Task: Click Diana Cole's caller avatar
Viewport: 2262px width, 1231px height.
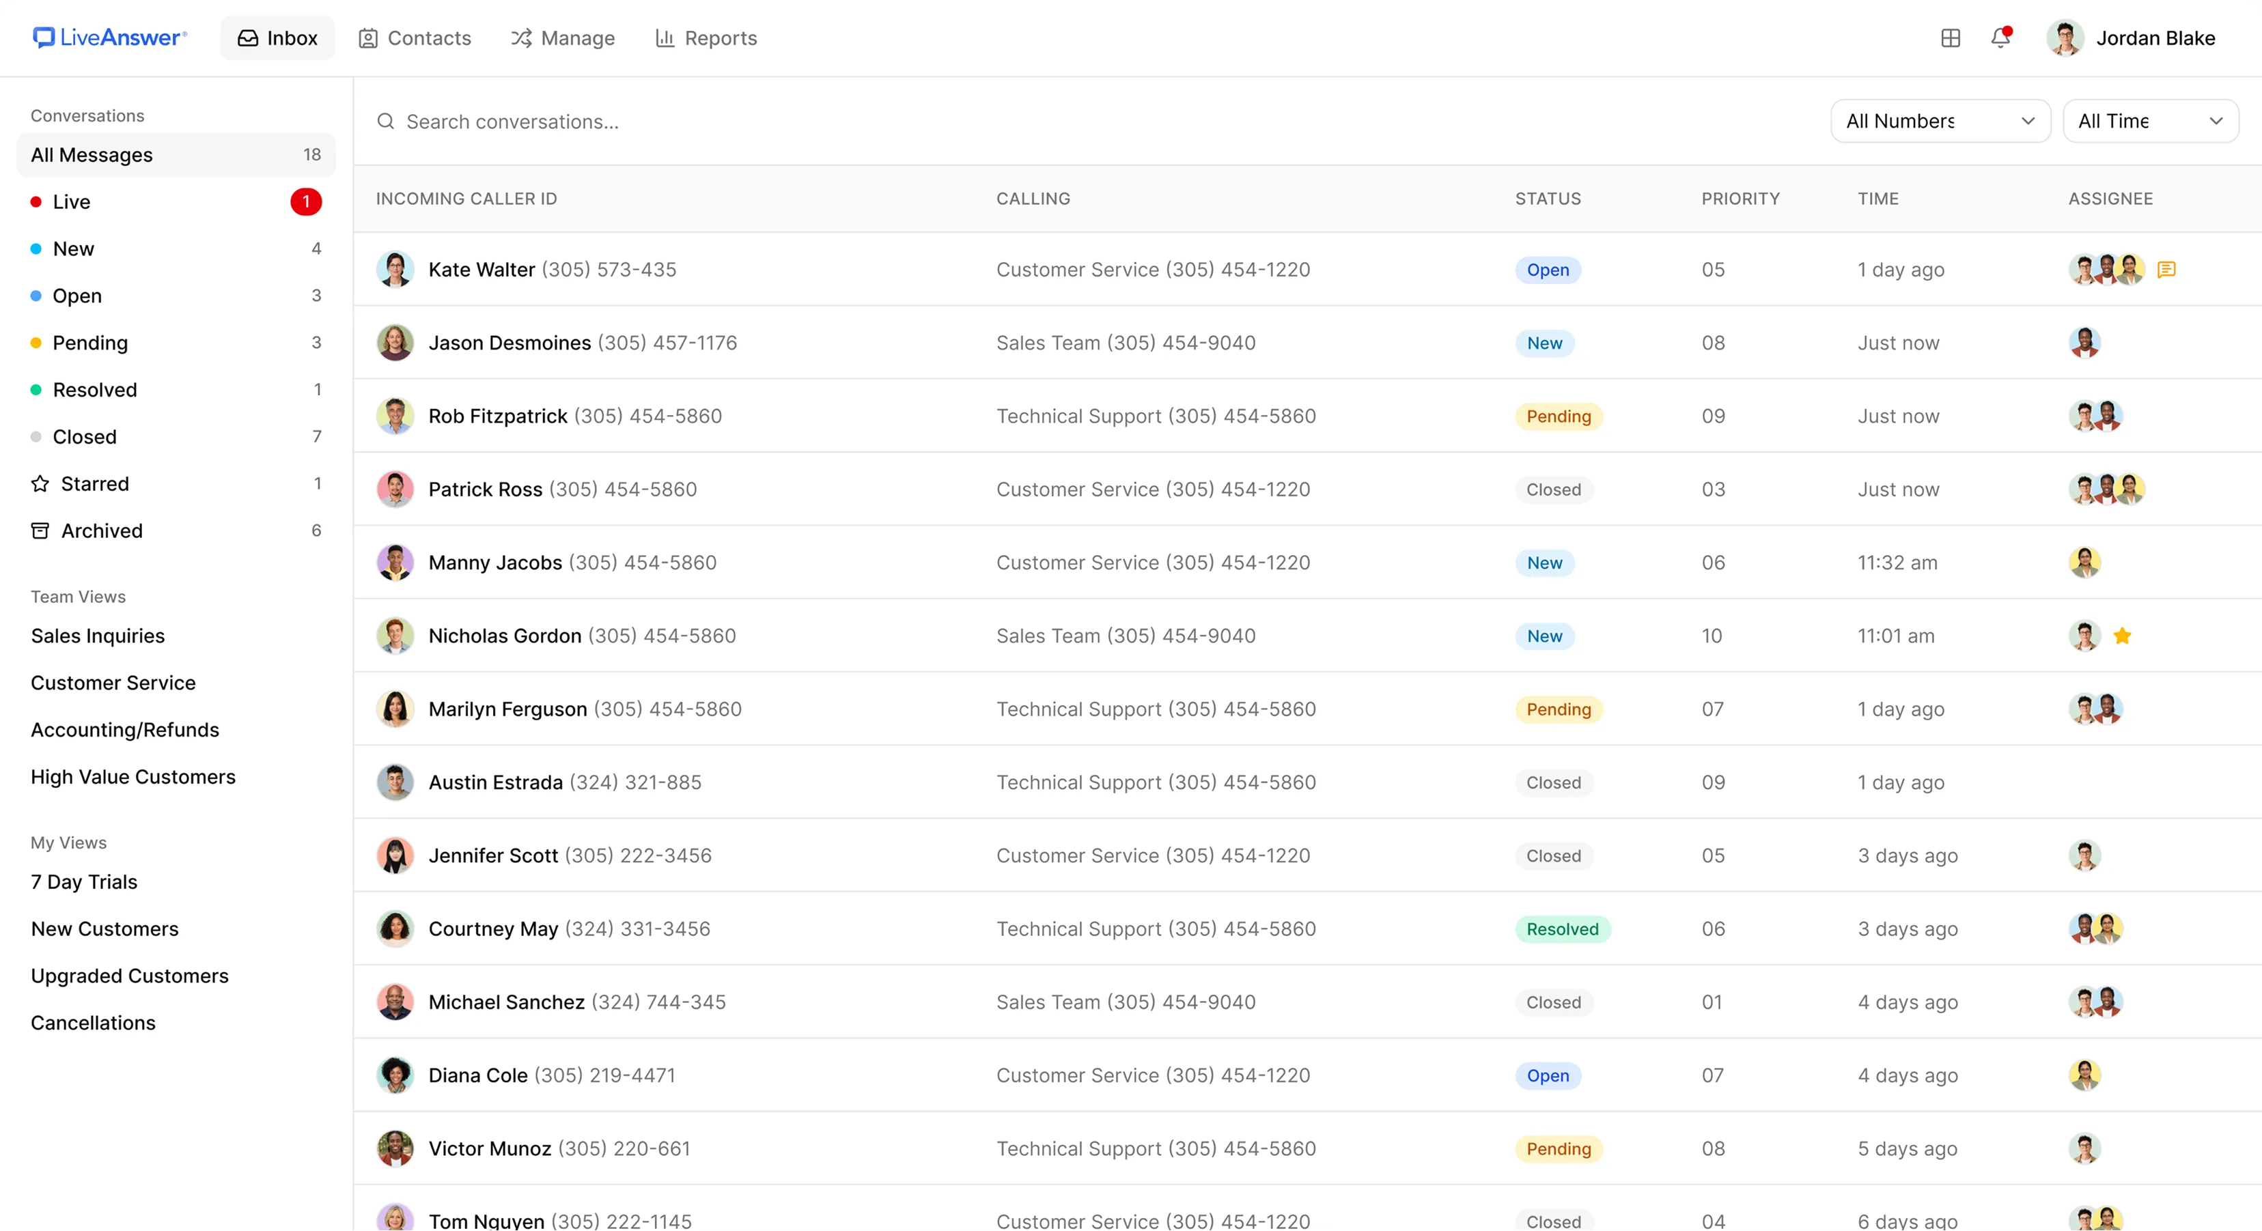Action: point(395,1075)
